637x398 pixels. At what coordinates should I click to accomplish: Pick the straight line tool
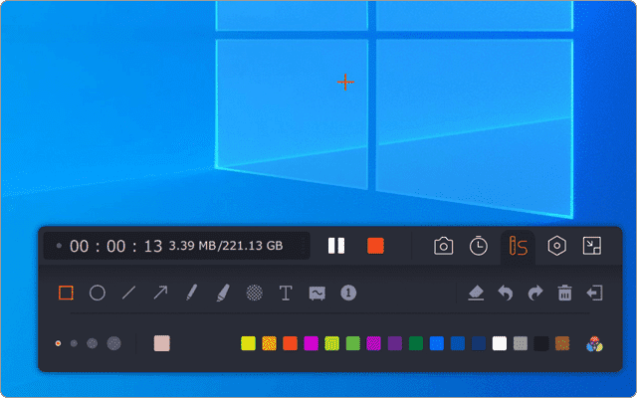click(x=128, y=293)
